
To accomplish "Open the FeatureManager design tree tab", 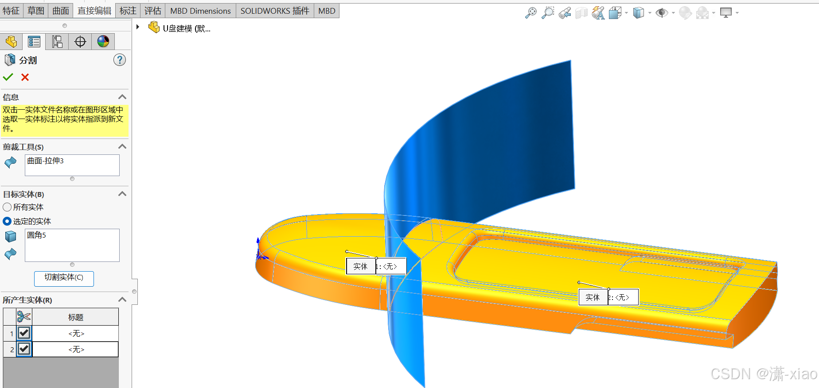I will pyautogui.click(x=12, y=42).
